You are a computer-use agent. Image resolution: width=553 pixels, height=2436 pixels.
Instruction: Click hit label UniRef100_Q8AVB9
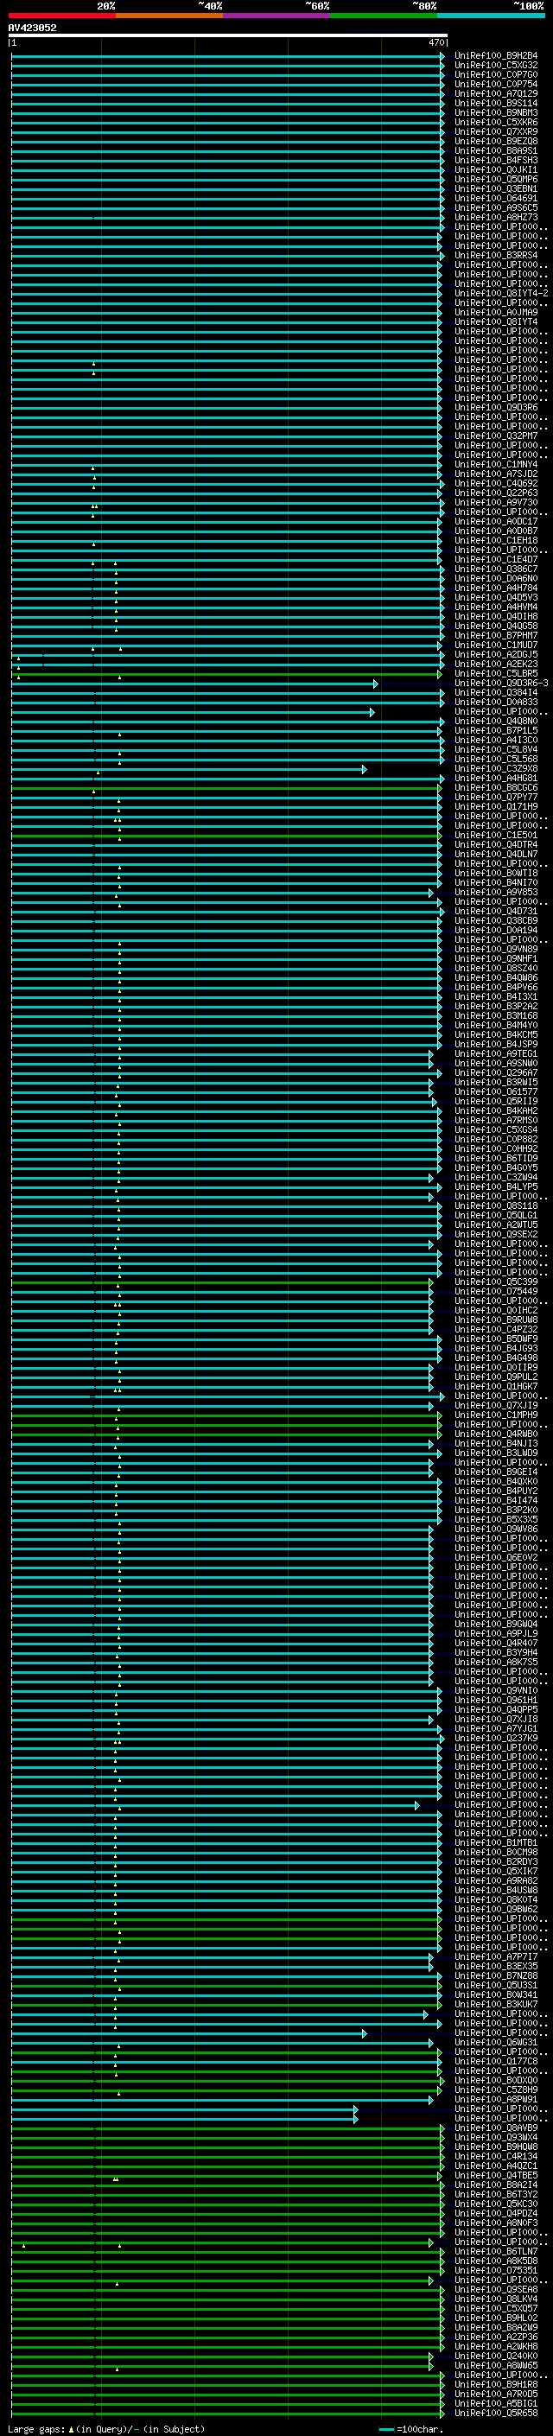(496, 2128)
